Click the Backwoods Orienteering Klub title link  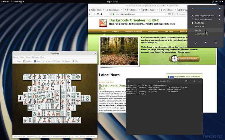coord(134,20)
